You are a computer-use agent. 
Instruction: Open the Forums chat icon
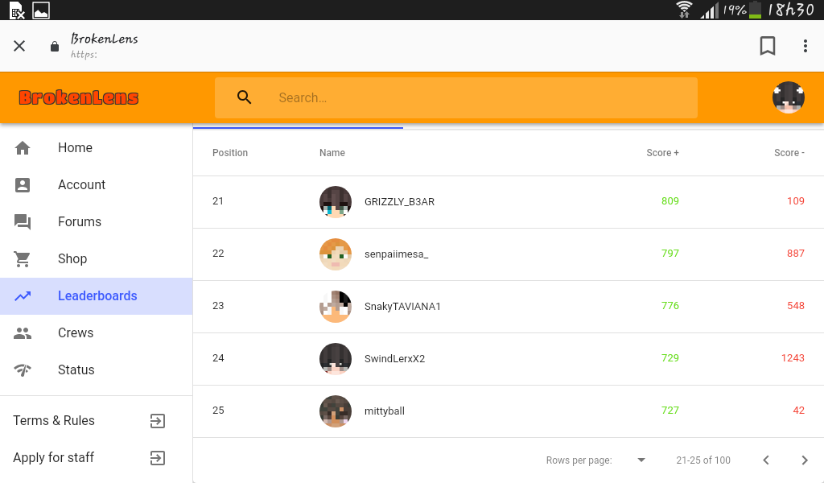(23, 222)
